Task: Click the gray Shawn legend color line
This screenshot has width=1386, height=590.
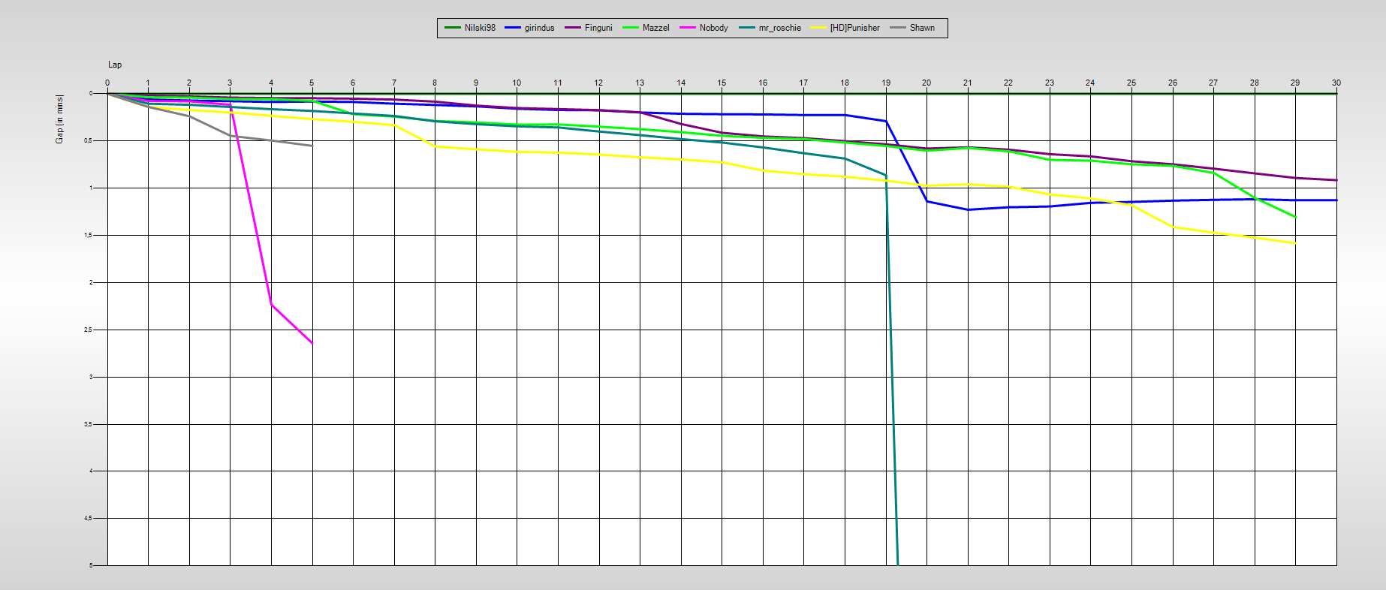Action: 898,28
